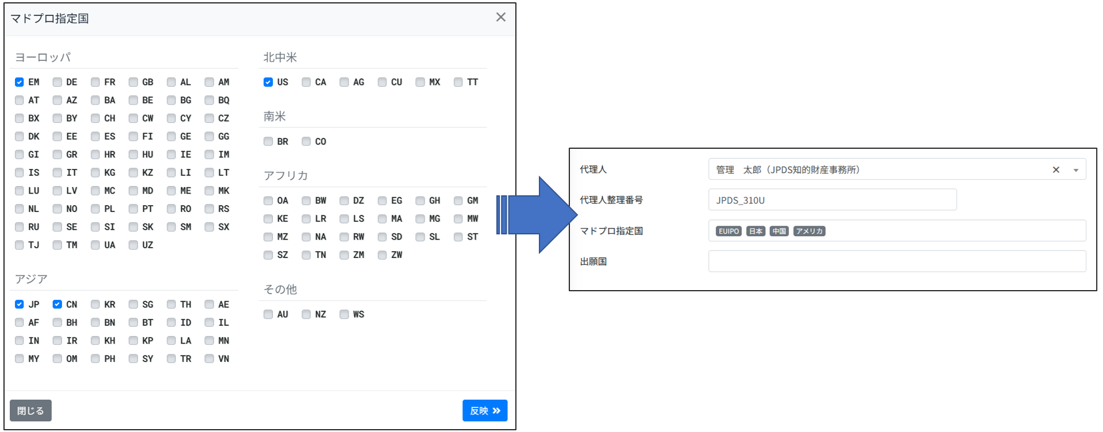
Task: Click the 南米 section heading
Action: (275, 117)
